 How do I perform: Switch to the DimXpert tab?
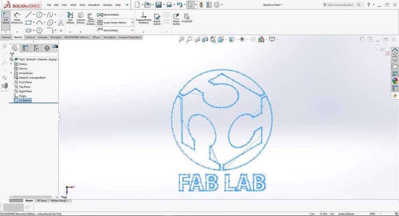(x=56, y=37)
